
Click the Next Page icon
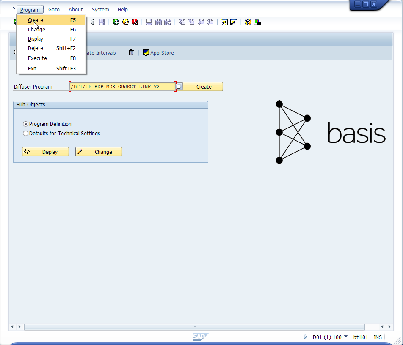201,22
